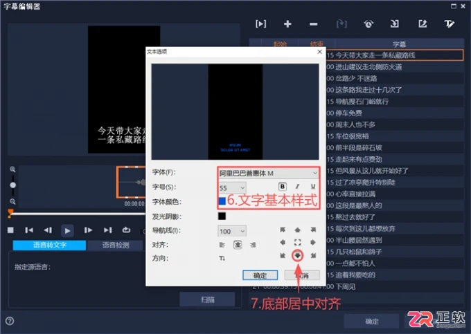Open help question mark icon

click(x=10, y=321)
